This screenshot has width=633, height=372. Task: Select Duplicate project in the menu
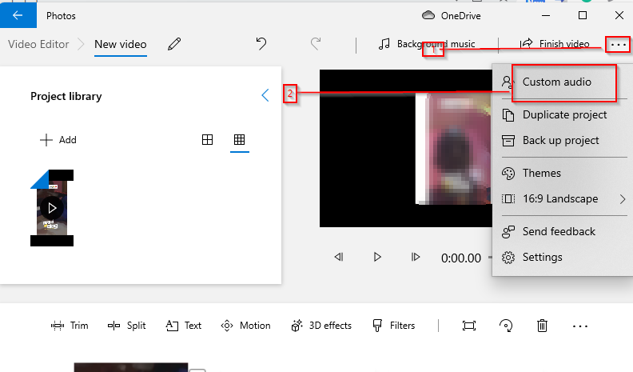(563, 114)
